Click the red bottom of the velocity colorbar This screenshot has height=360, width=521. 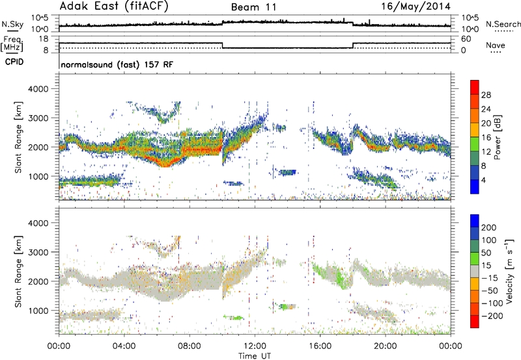click(475, 322)
